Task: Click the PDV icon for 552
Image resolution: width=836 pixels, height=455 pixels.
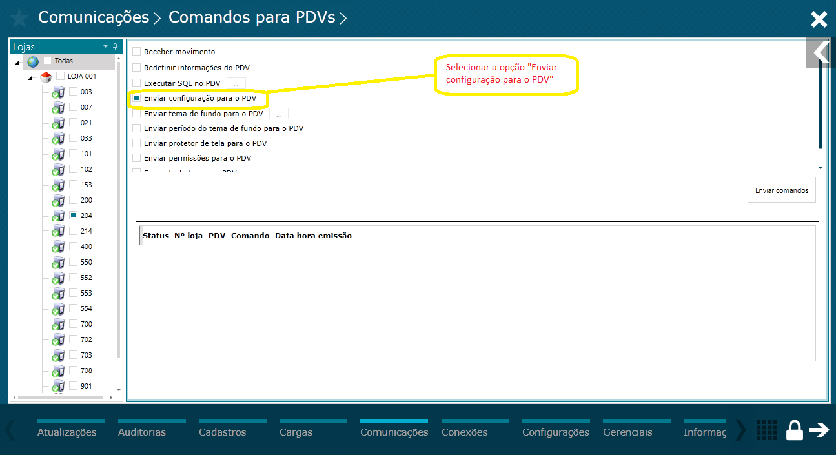Action: coord(58,278)
